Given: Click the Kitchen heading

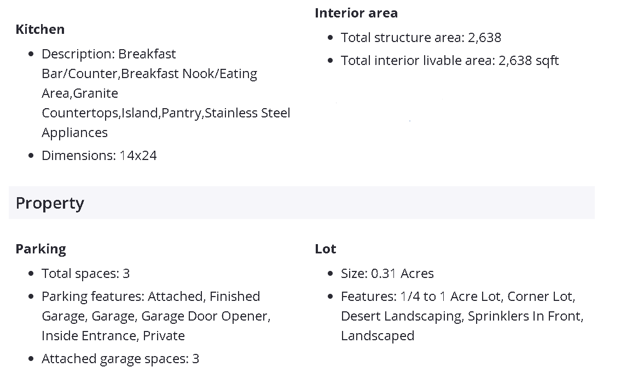Looking at the screenshot, I should click(x=40, y=29).
